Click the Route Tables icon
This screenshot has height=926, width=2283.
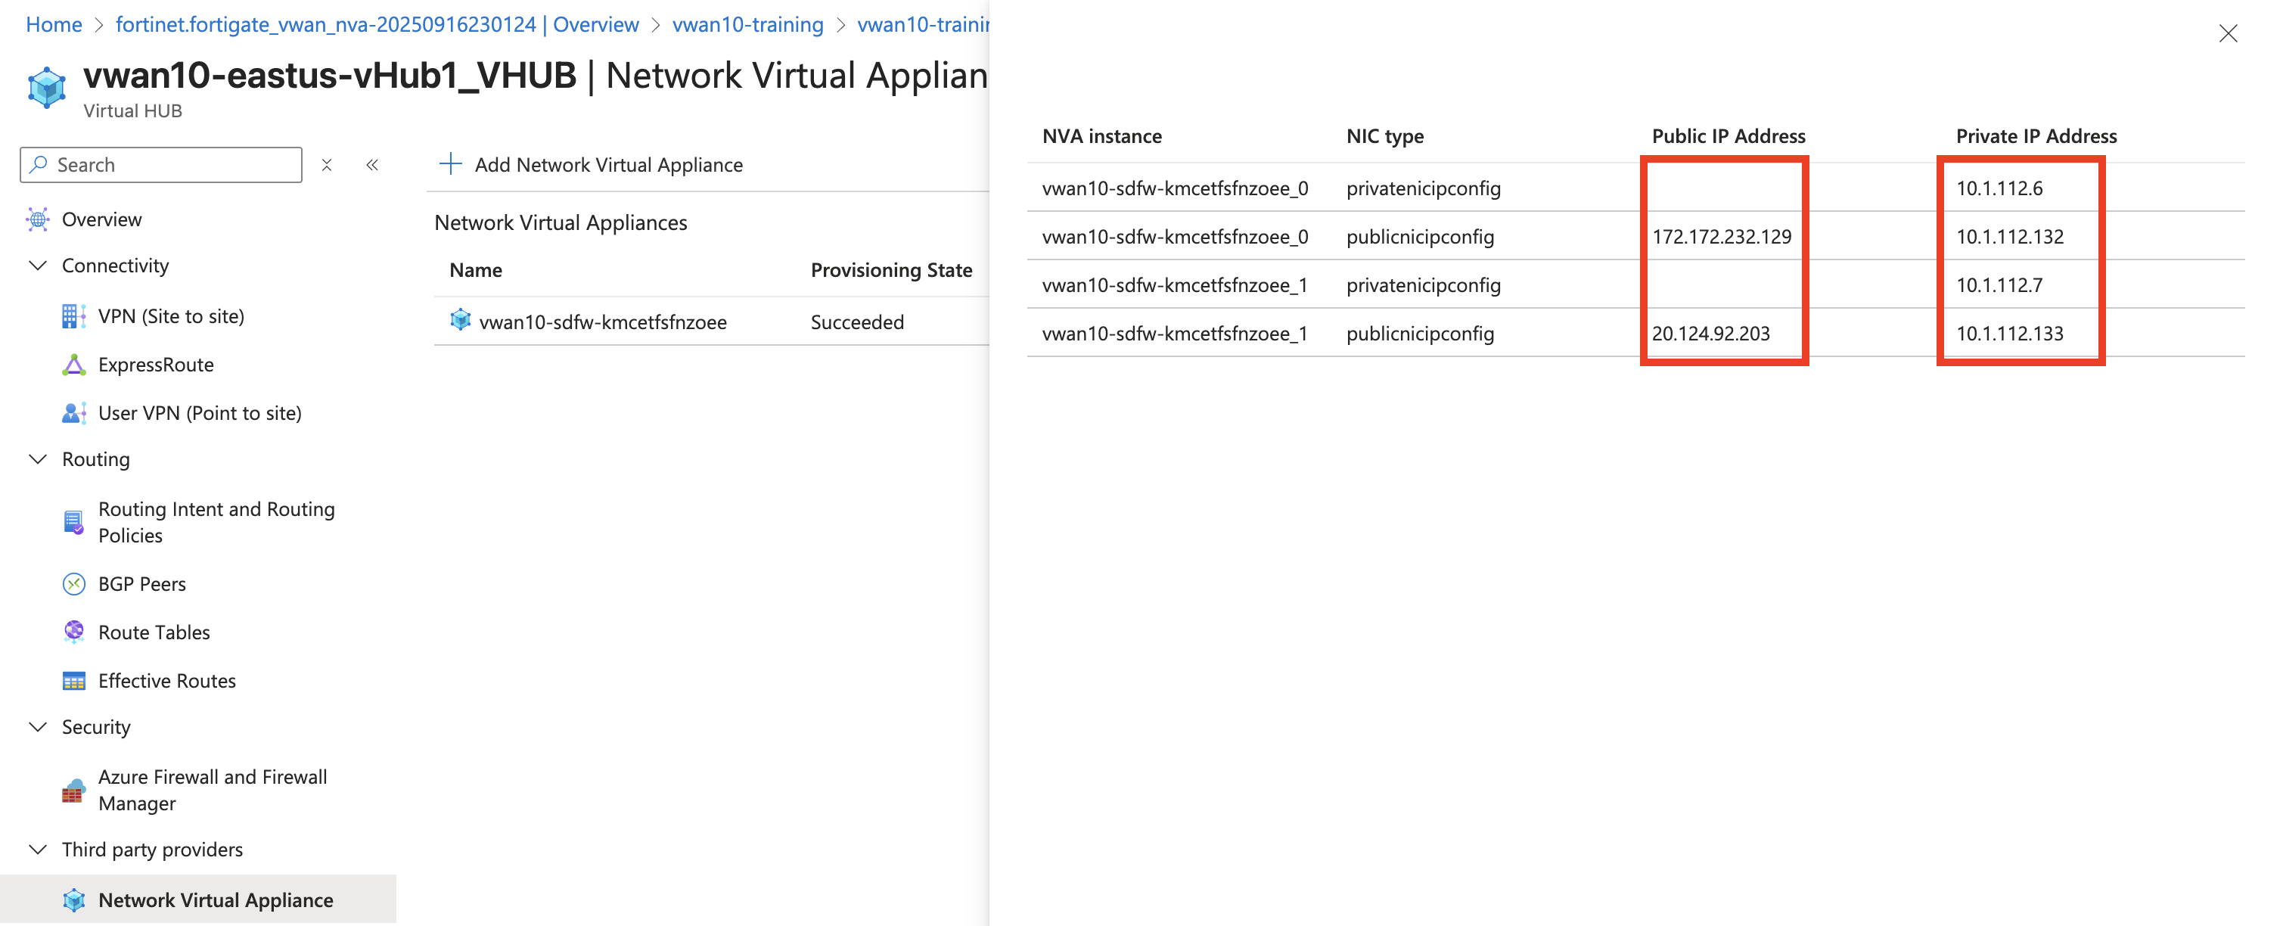click(x=74, y=632)
